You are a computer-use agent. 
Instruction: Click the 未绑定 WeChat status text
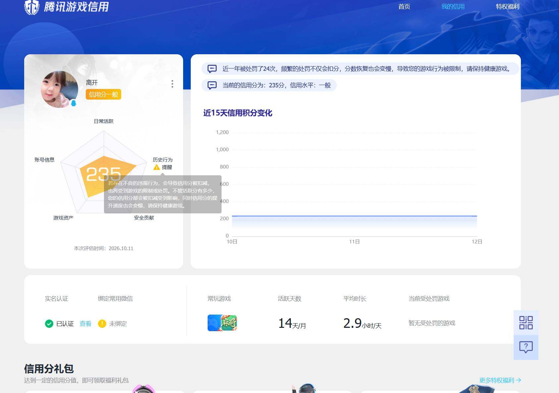[118, 324]
